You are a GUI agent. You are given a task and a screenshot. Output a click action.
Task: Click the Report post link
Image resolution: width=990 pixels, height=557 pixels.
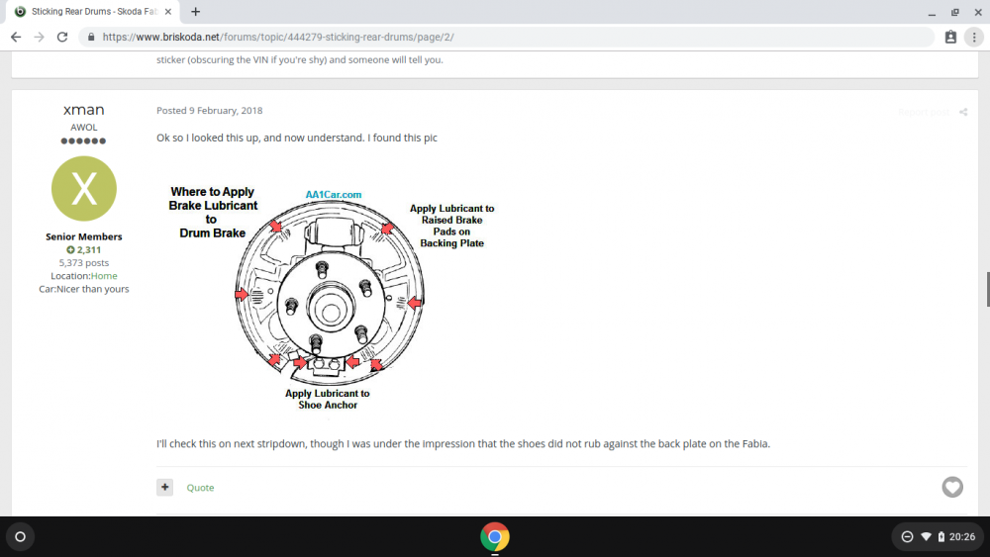pyautogui.click(x=924, y=112)
